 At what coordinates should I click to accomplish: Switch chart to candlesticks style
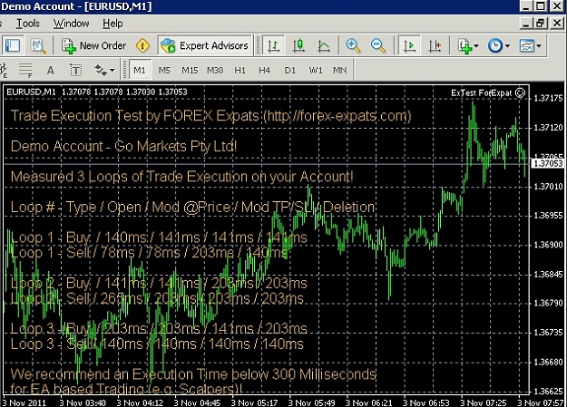298,45
